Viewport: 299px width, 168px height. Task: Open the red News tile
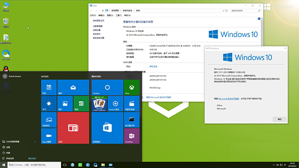73,127
